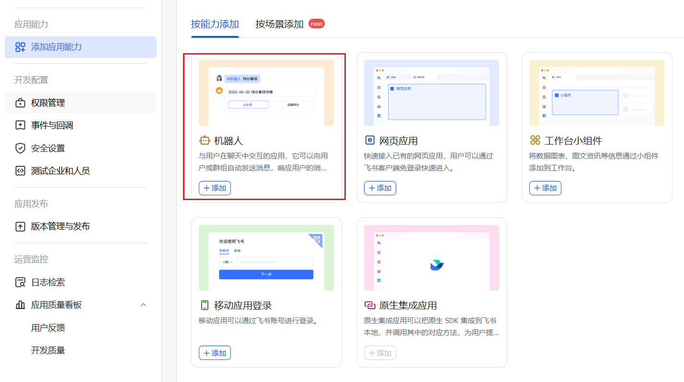Screen dimensions: 684x382
Task: Click the 将数据图表、图文资讯 description text
Action: [x=594, y=162]
